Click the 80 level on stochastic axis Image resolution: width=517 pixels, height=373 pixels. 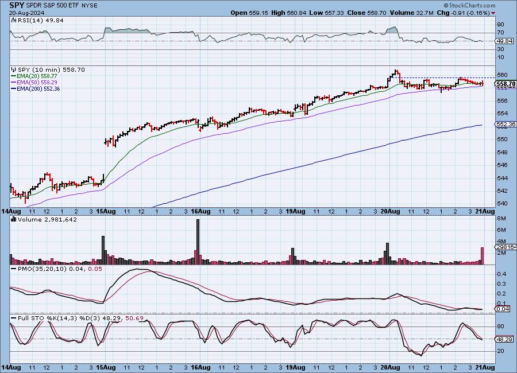500,327
